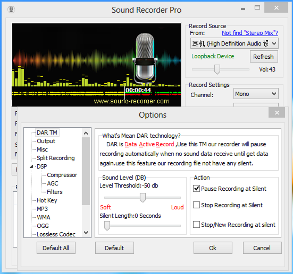Screen dimensions: 293x274
Task: Click the microphone app icon in title bar
Action: (11, 9)
